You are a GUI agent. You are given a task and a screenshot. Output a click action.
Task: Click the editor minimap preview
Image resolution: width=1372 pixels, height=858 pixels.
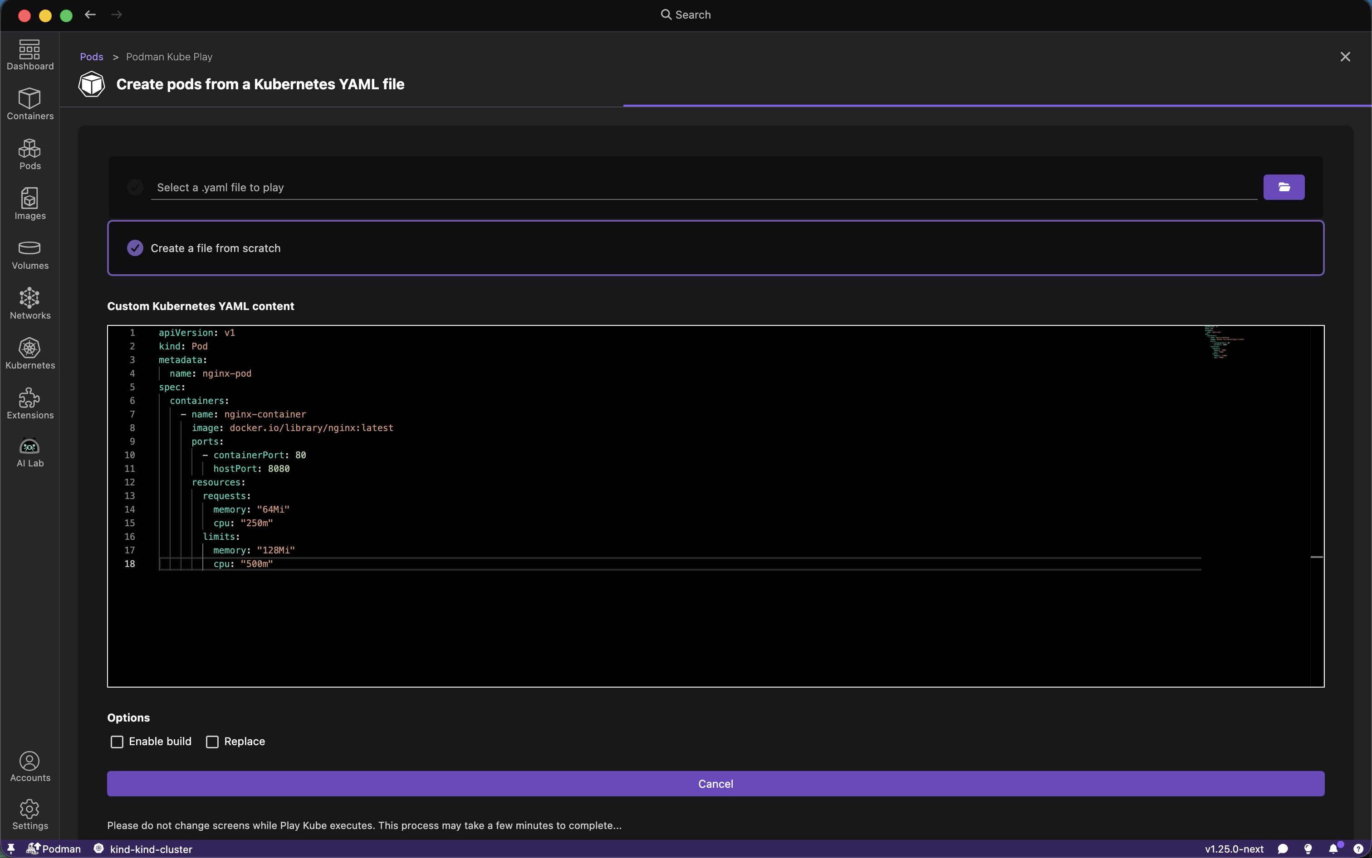(1221, 342)
